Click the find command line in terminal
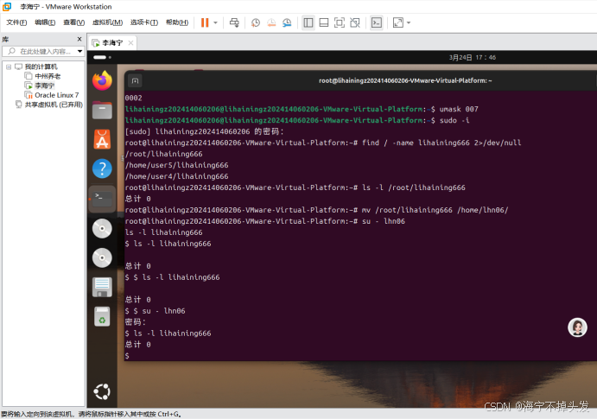The width and height of the screenshot is (597, 419). point(323,143)
